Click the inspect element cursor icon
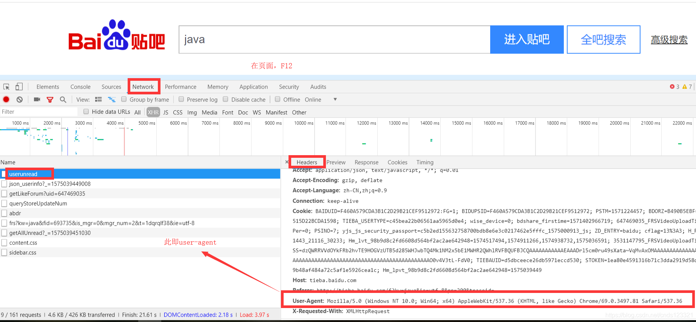This screenshot has width=696, height=322. click(6, 87)
